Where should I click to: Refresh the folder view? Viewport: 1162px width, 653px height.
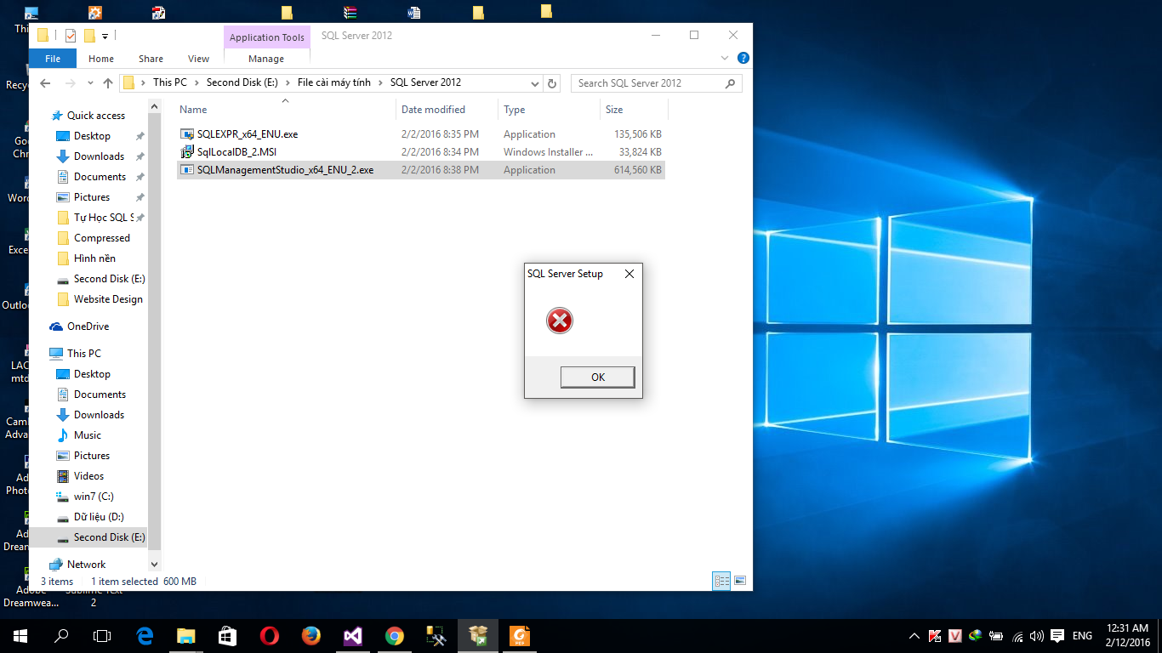click(552, 83)
